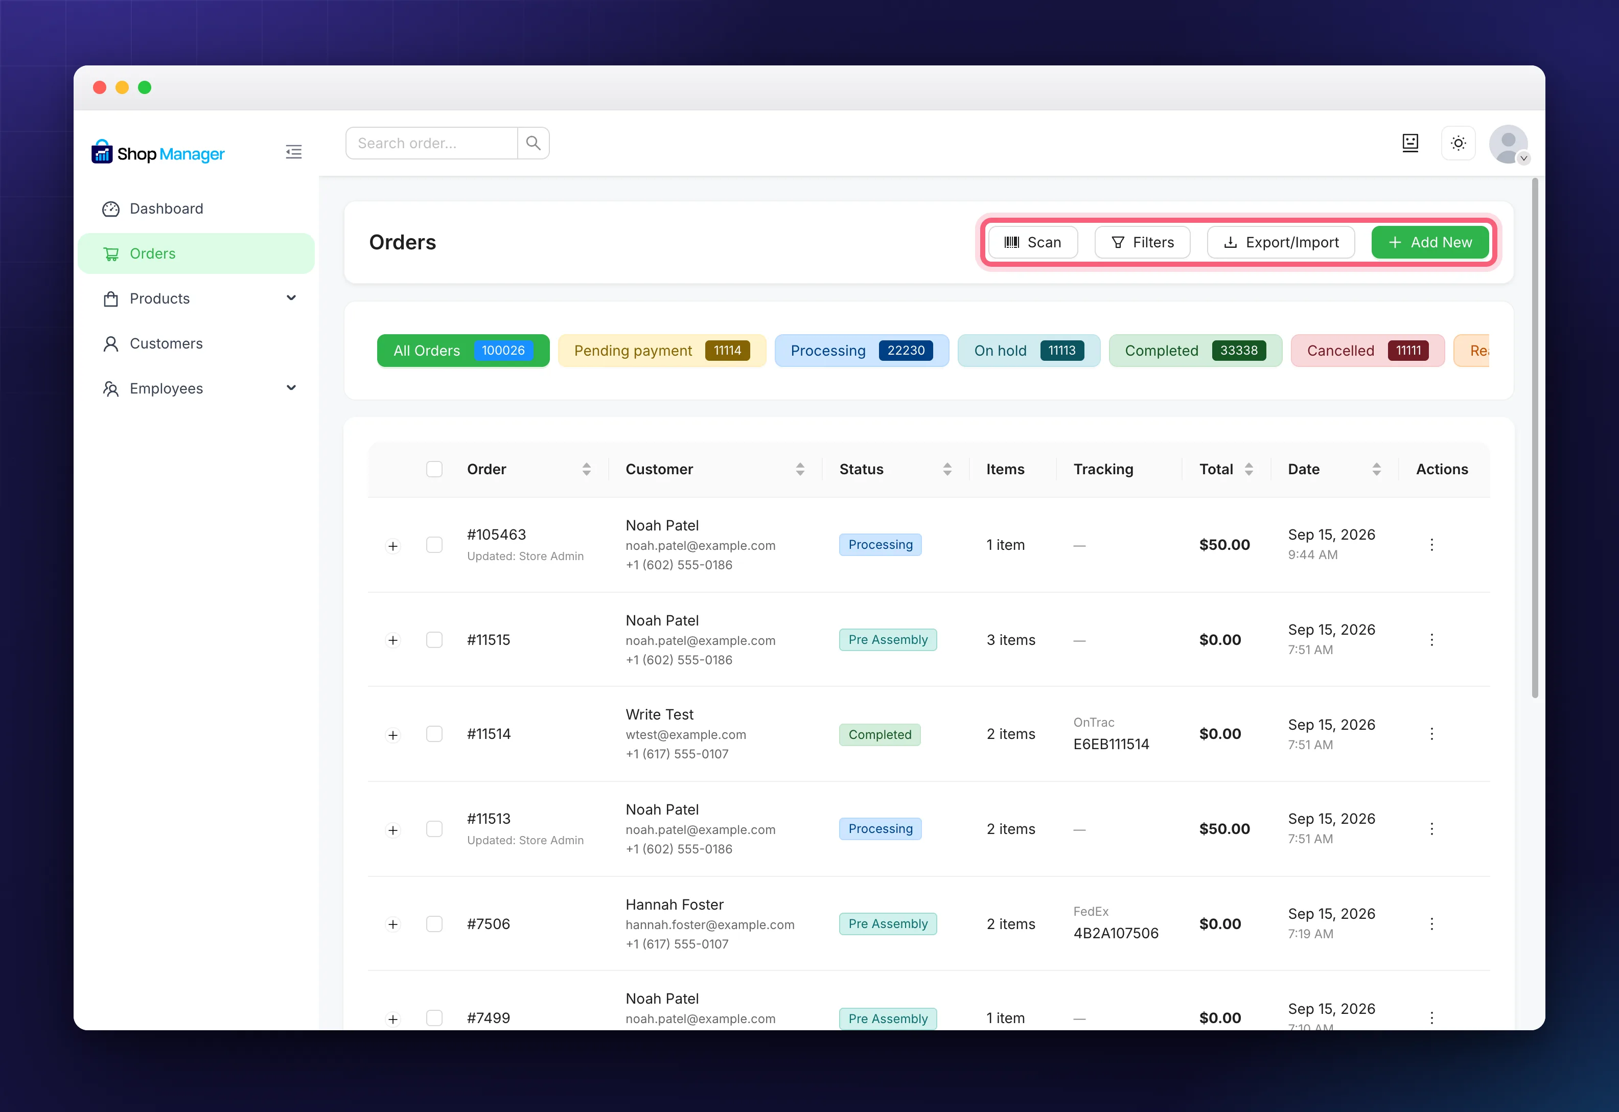Screen dimensions: 1619x1112
Task: Click Add New order button
Action: [1430, 242]
